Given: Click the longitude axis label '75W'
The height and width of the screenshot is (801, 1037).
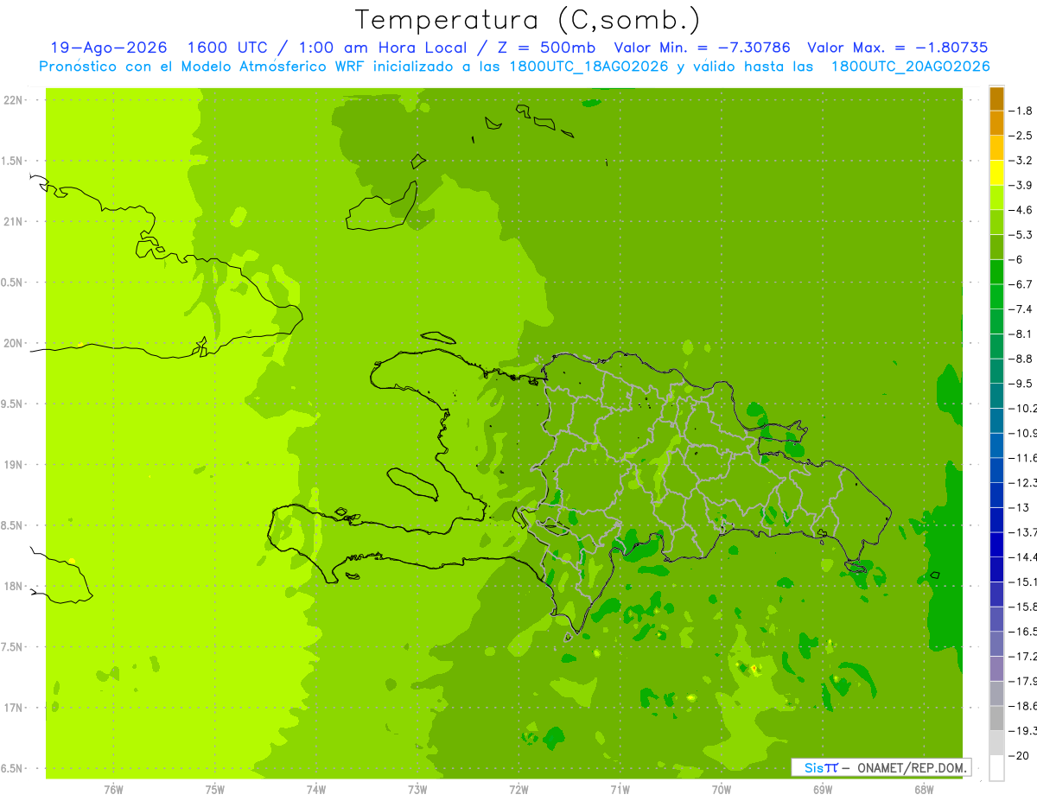Looking at the screenshot, I should click(215, 790).
